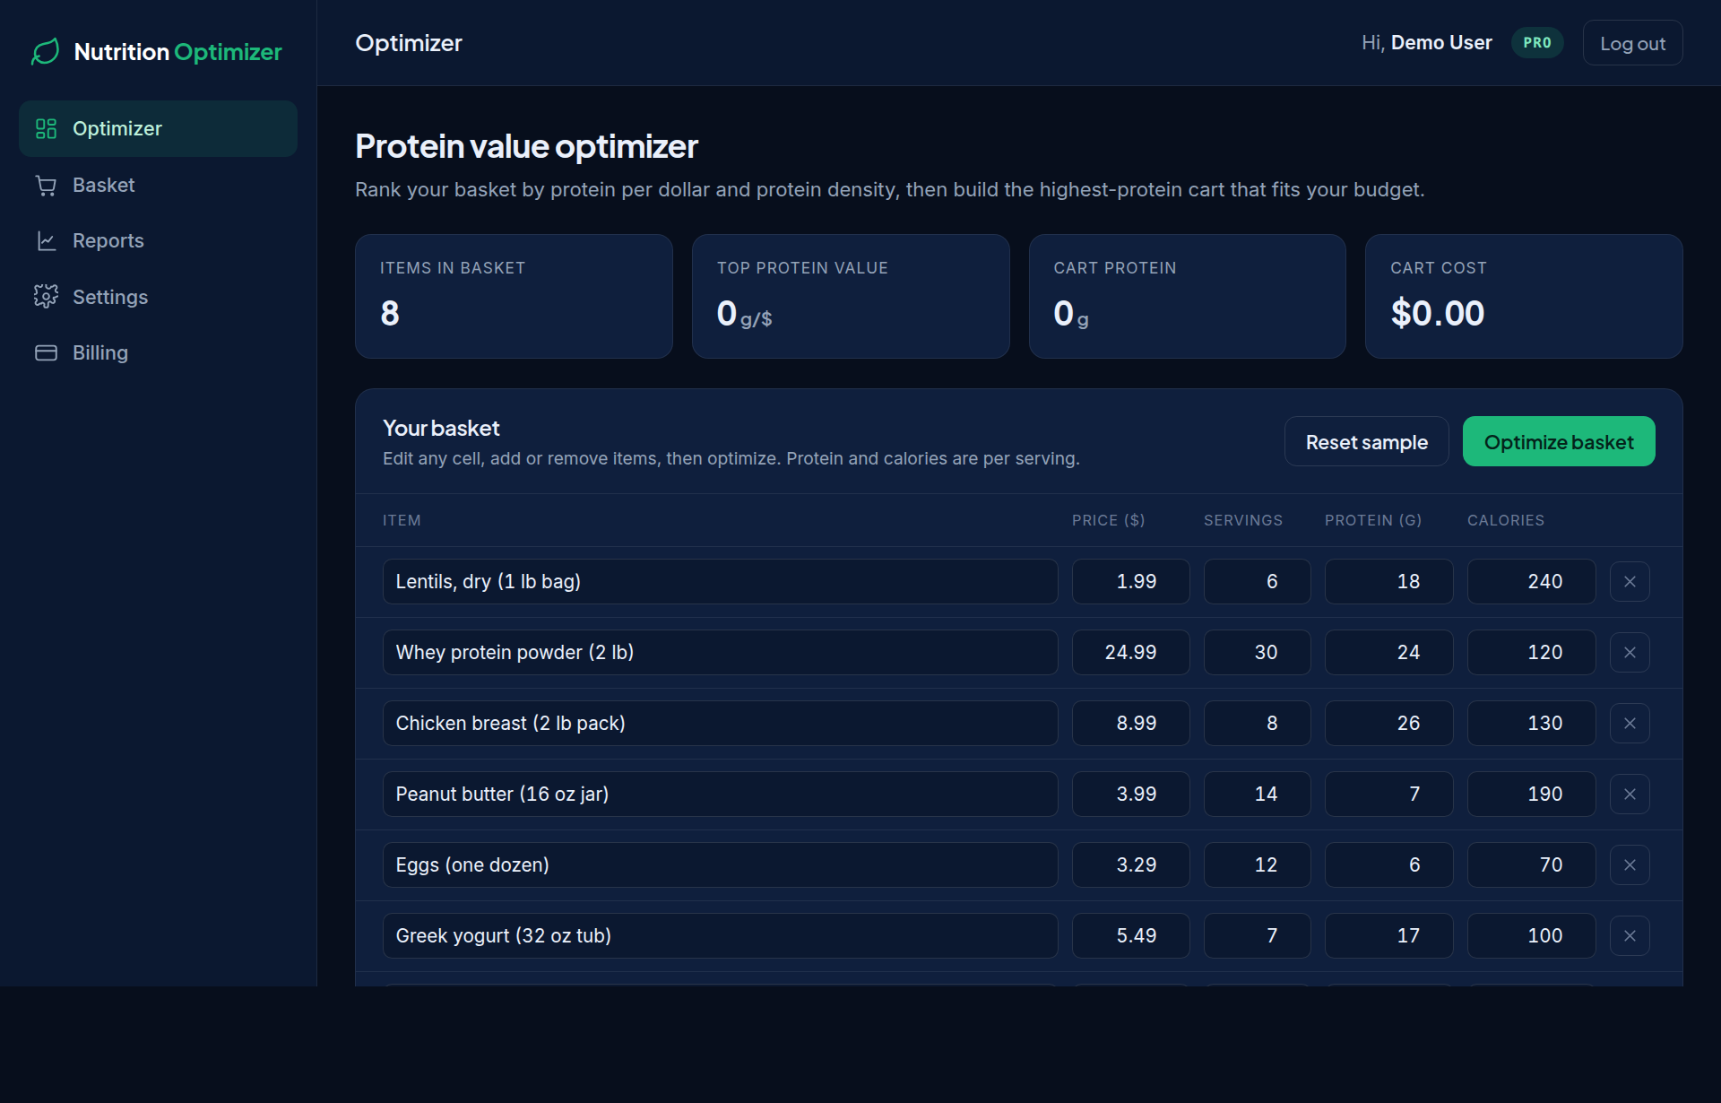This screenshot has height=1103, width=1721.
Task: Click the Lentils protein field 18
Action: point(1389,582)
